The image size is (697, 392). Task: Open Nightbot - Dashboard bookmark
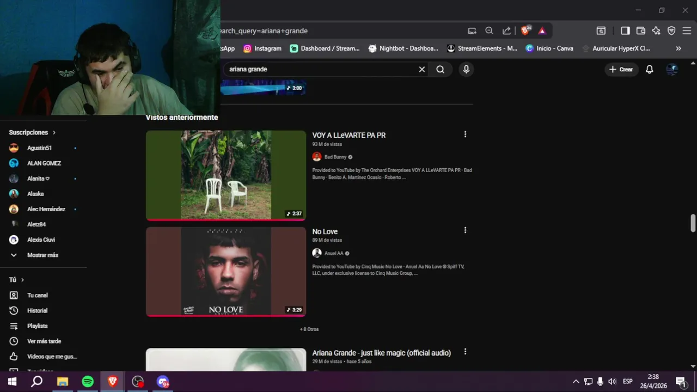pyautogui.click(x=403, y=48)
